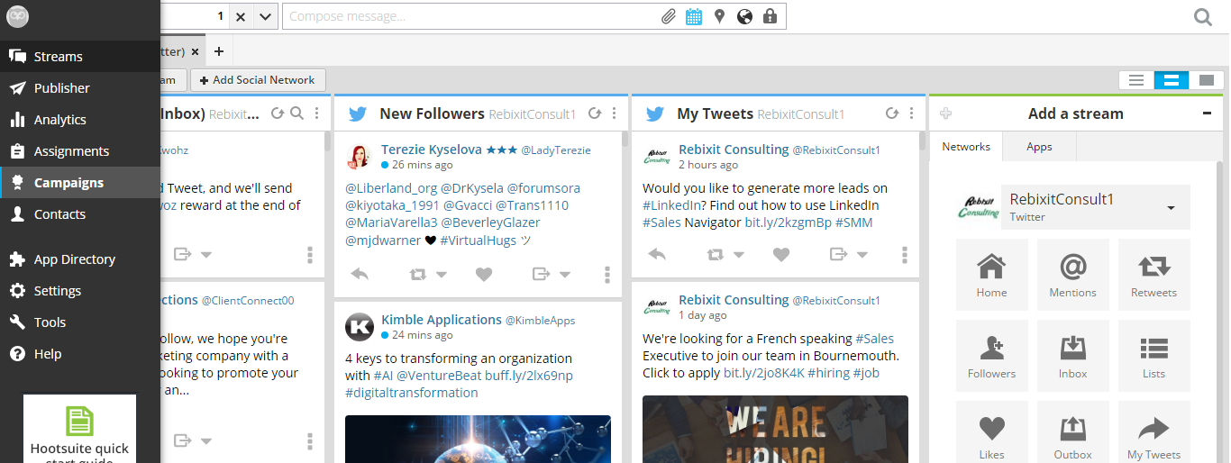Open My Tweets stream options menu
The width and height of the screenshot is (1231, 463).
coord(912,113)
